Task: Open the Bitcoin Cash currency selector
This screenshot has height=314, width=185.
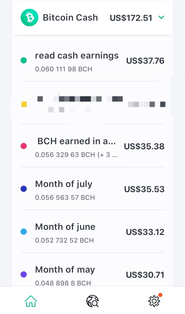Action: 92,18
